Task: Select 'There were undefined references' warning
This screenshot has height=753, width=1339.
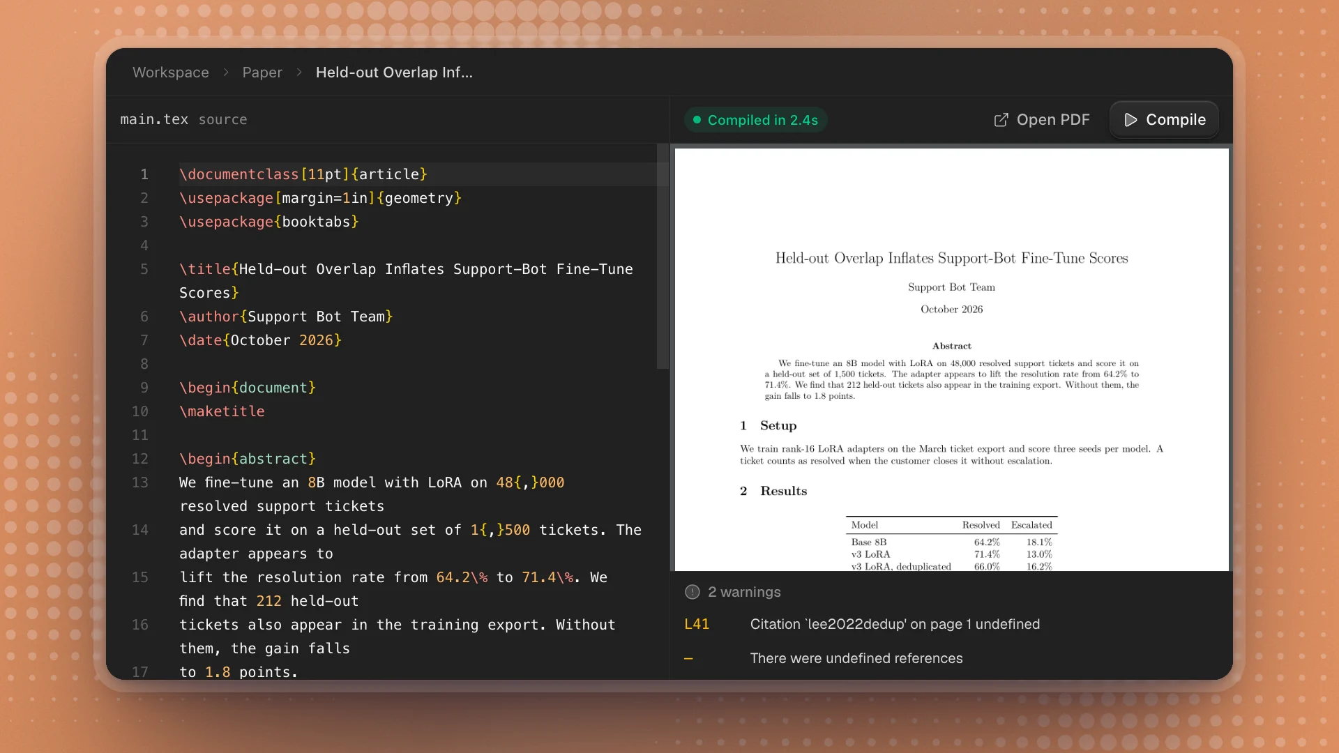Action: (x=856, y=658)
